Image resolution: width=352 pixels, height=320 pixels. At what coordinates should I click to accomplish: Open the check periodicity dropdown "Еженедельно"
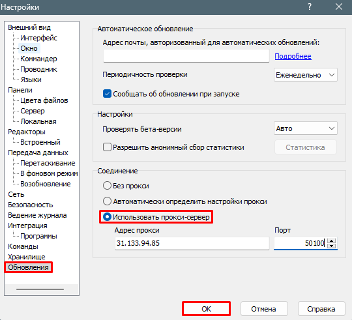pos(306,75)
